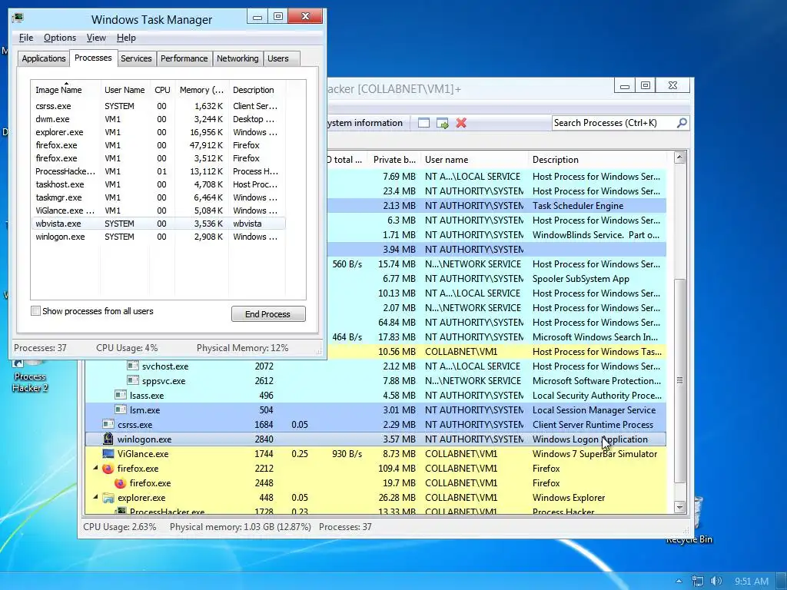The height and width of the screenshot is (590, 787).
Task: Open the File menu in Task Manager
Action: click(x=26, y=38)
